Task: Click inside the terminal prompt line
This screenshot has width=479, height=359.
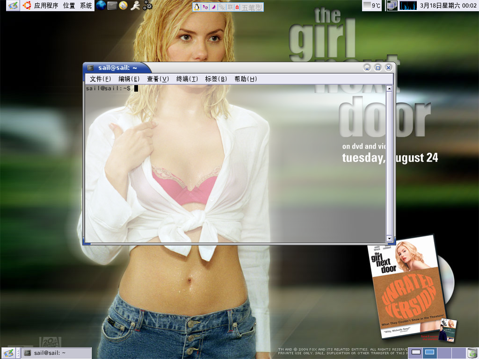Action: pos(112,88)
